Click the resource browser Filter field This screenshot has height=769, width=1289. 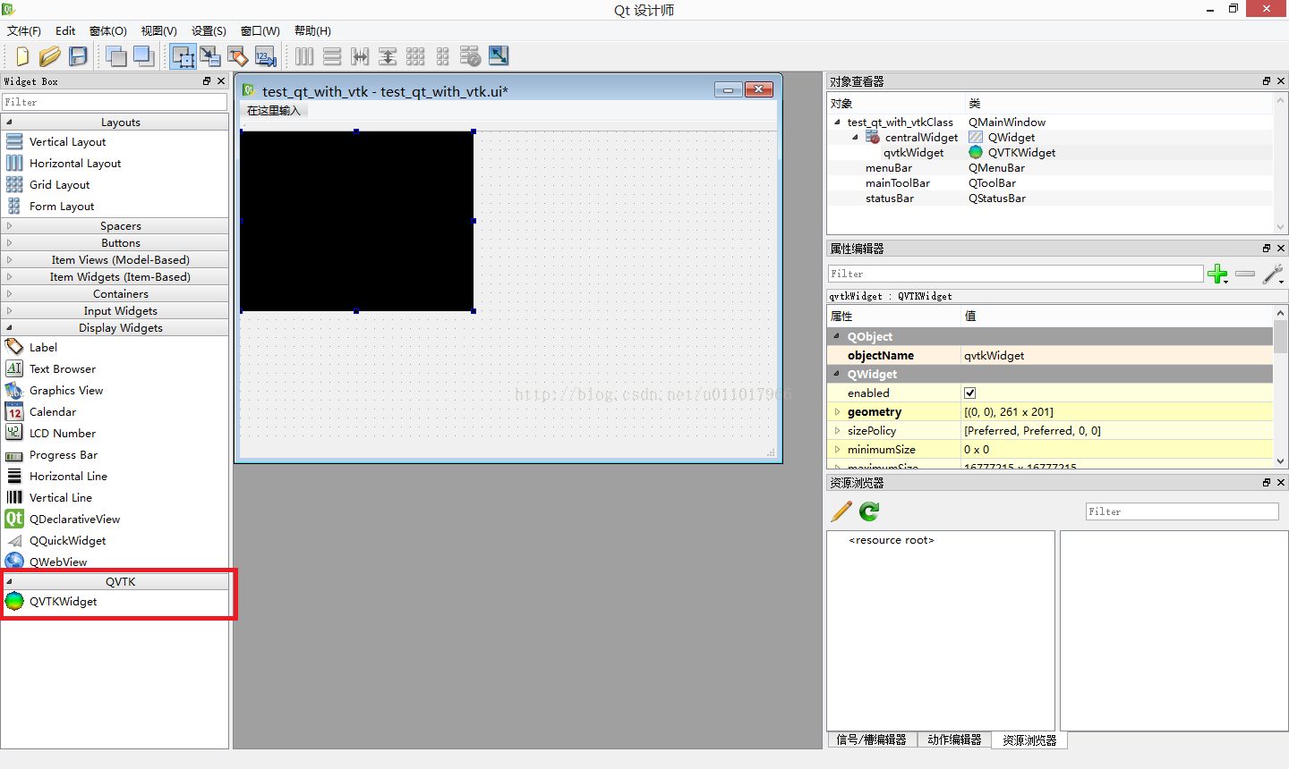tap(1182, 511)
